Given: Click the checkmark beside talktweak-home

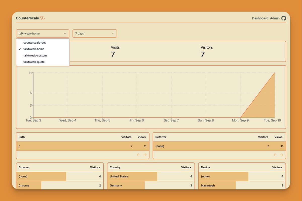Looking at the screenshot, I should [x=20, y=49].
